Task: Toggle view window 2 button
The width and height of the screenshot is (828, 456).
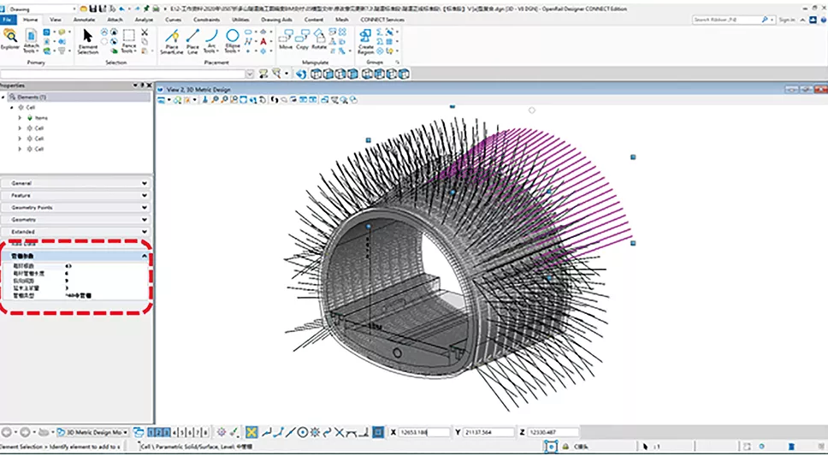Action: tap(159, 432)
